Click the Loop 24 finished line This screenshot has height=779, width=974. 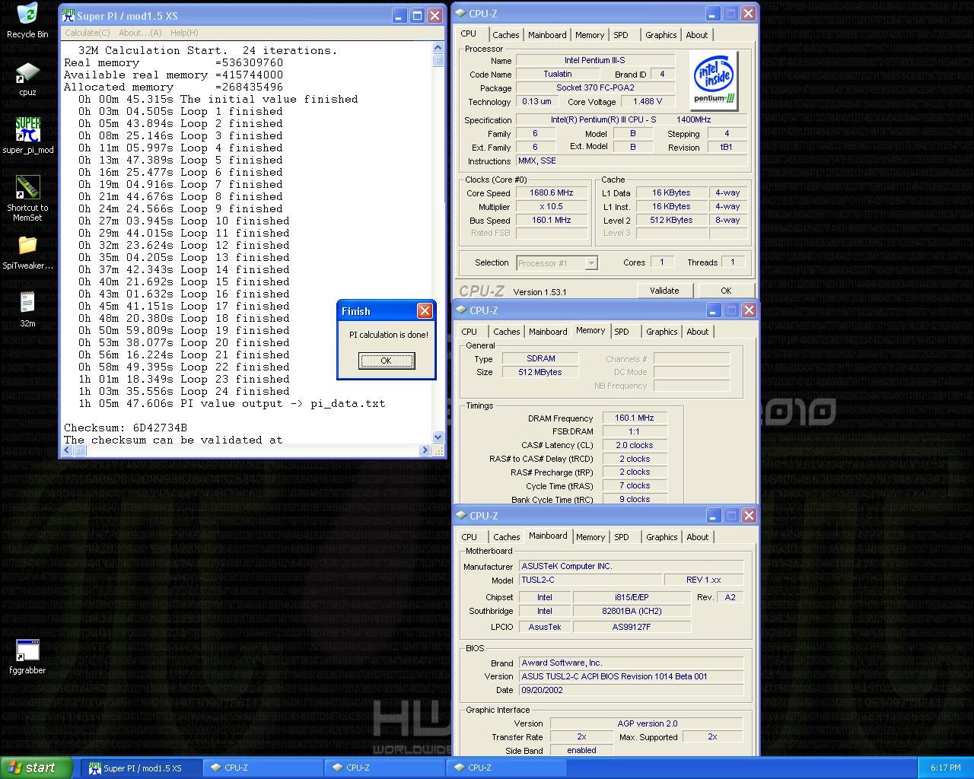pyautogui.click(x=184, y=391)
